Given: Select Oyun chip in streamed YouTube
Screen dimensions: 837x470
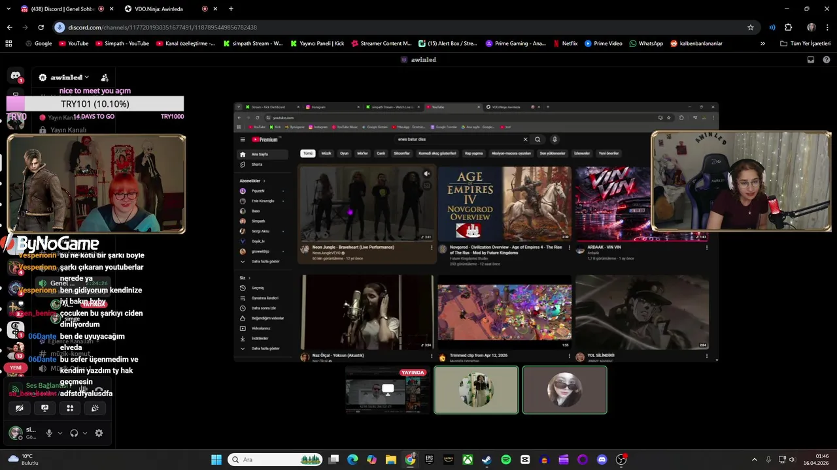Looking at the screenshot, I should pyautogui.click(x=344, y=153).
